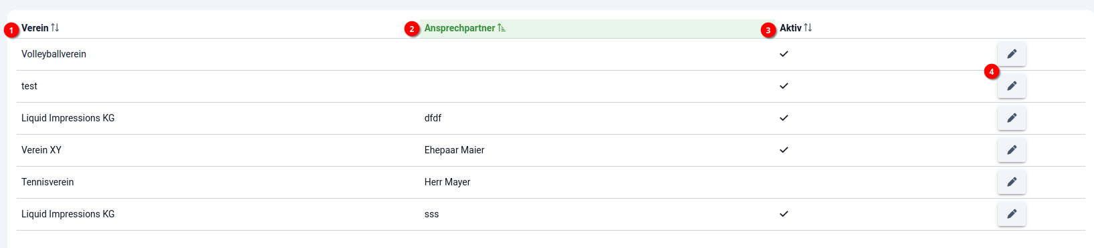Click active checkmark in Volleyballverein row
This screenshot has height=248, width=1094.
click(784, 54)
